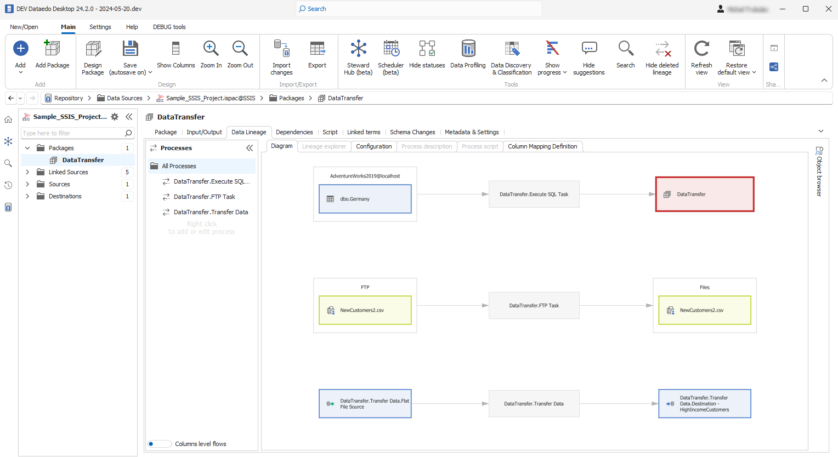The height and width of the screenshot is (457, 838).
Task: Click Show progress icon
Action: point(552,48)
